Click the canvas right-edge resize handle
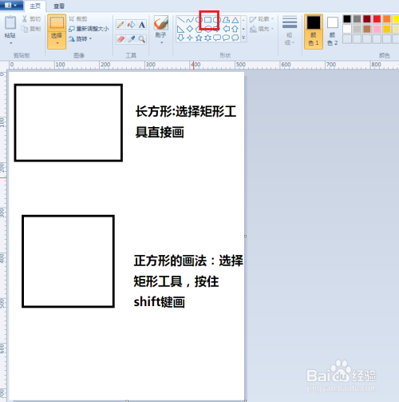Screen dimensions: 399x402 [245, 236]
